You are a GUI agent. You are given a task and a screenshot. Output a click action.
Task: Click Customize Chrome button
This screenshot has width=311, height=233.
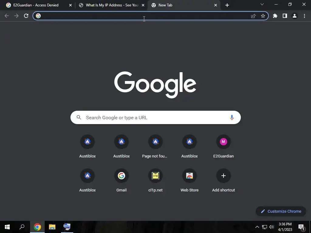281,211
